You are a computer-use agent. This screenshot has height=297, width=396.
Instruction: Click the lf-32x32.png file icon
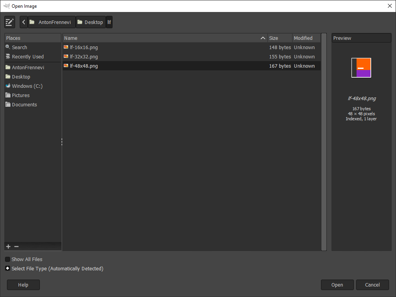(x=66, y=56)
